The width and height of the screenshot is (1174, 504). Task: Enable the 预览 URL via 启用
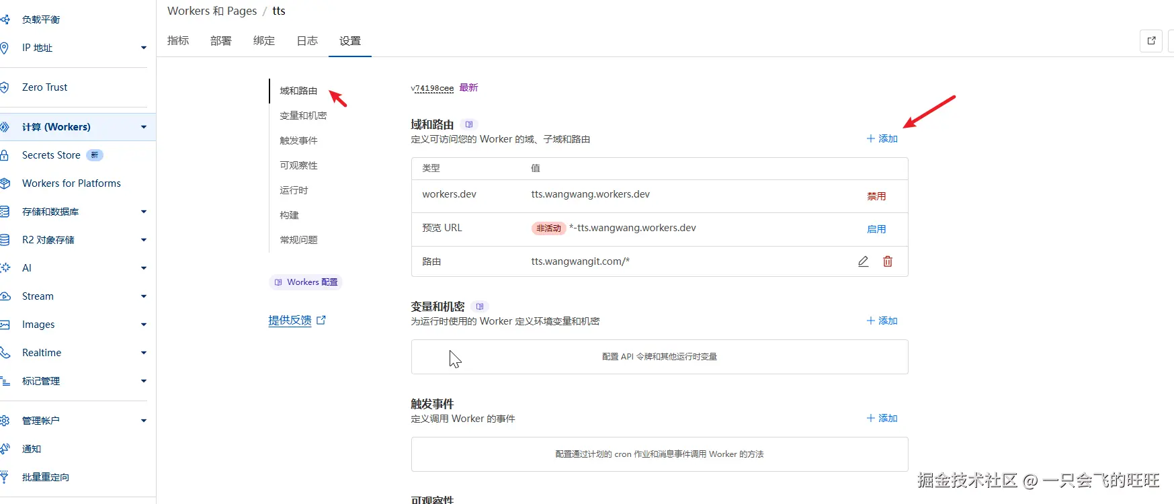pyautogui.click(x=876, y=229)
